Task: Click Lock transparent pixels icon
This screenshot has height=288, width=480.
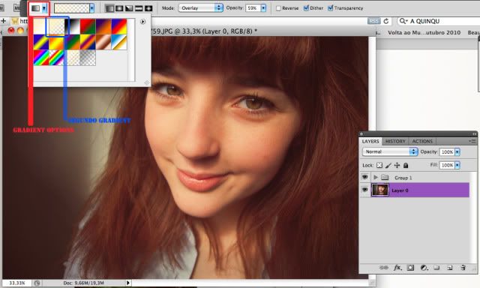Action: 379,165
